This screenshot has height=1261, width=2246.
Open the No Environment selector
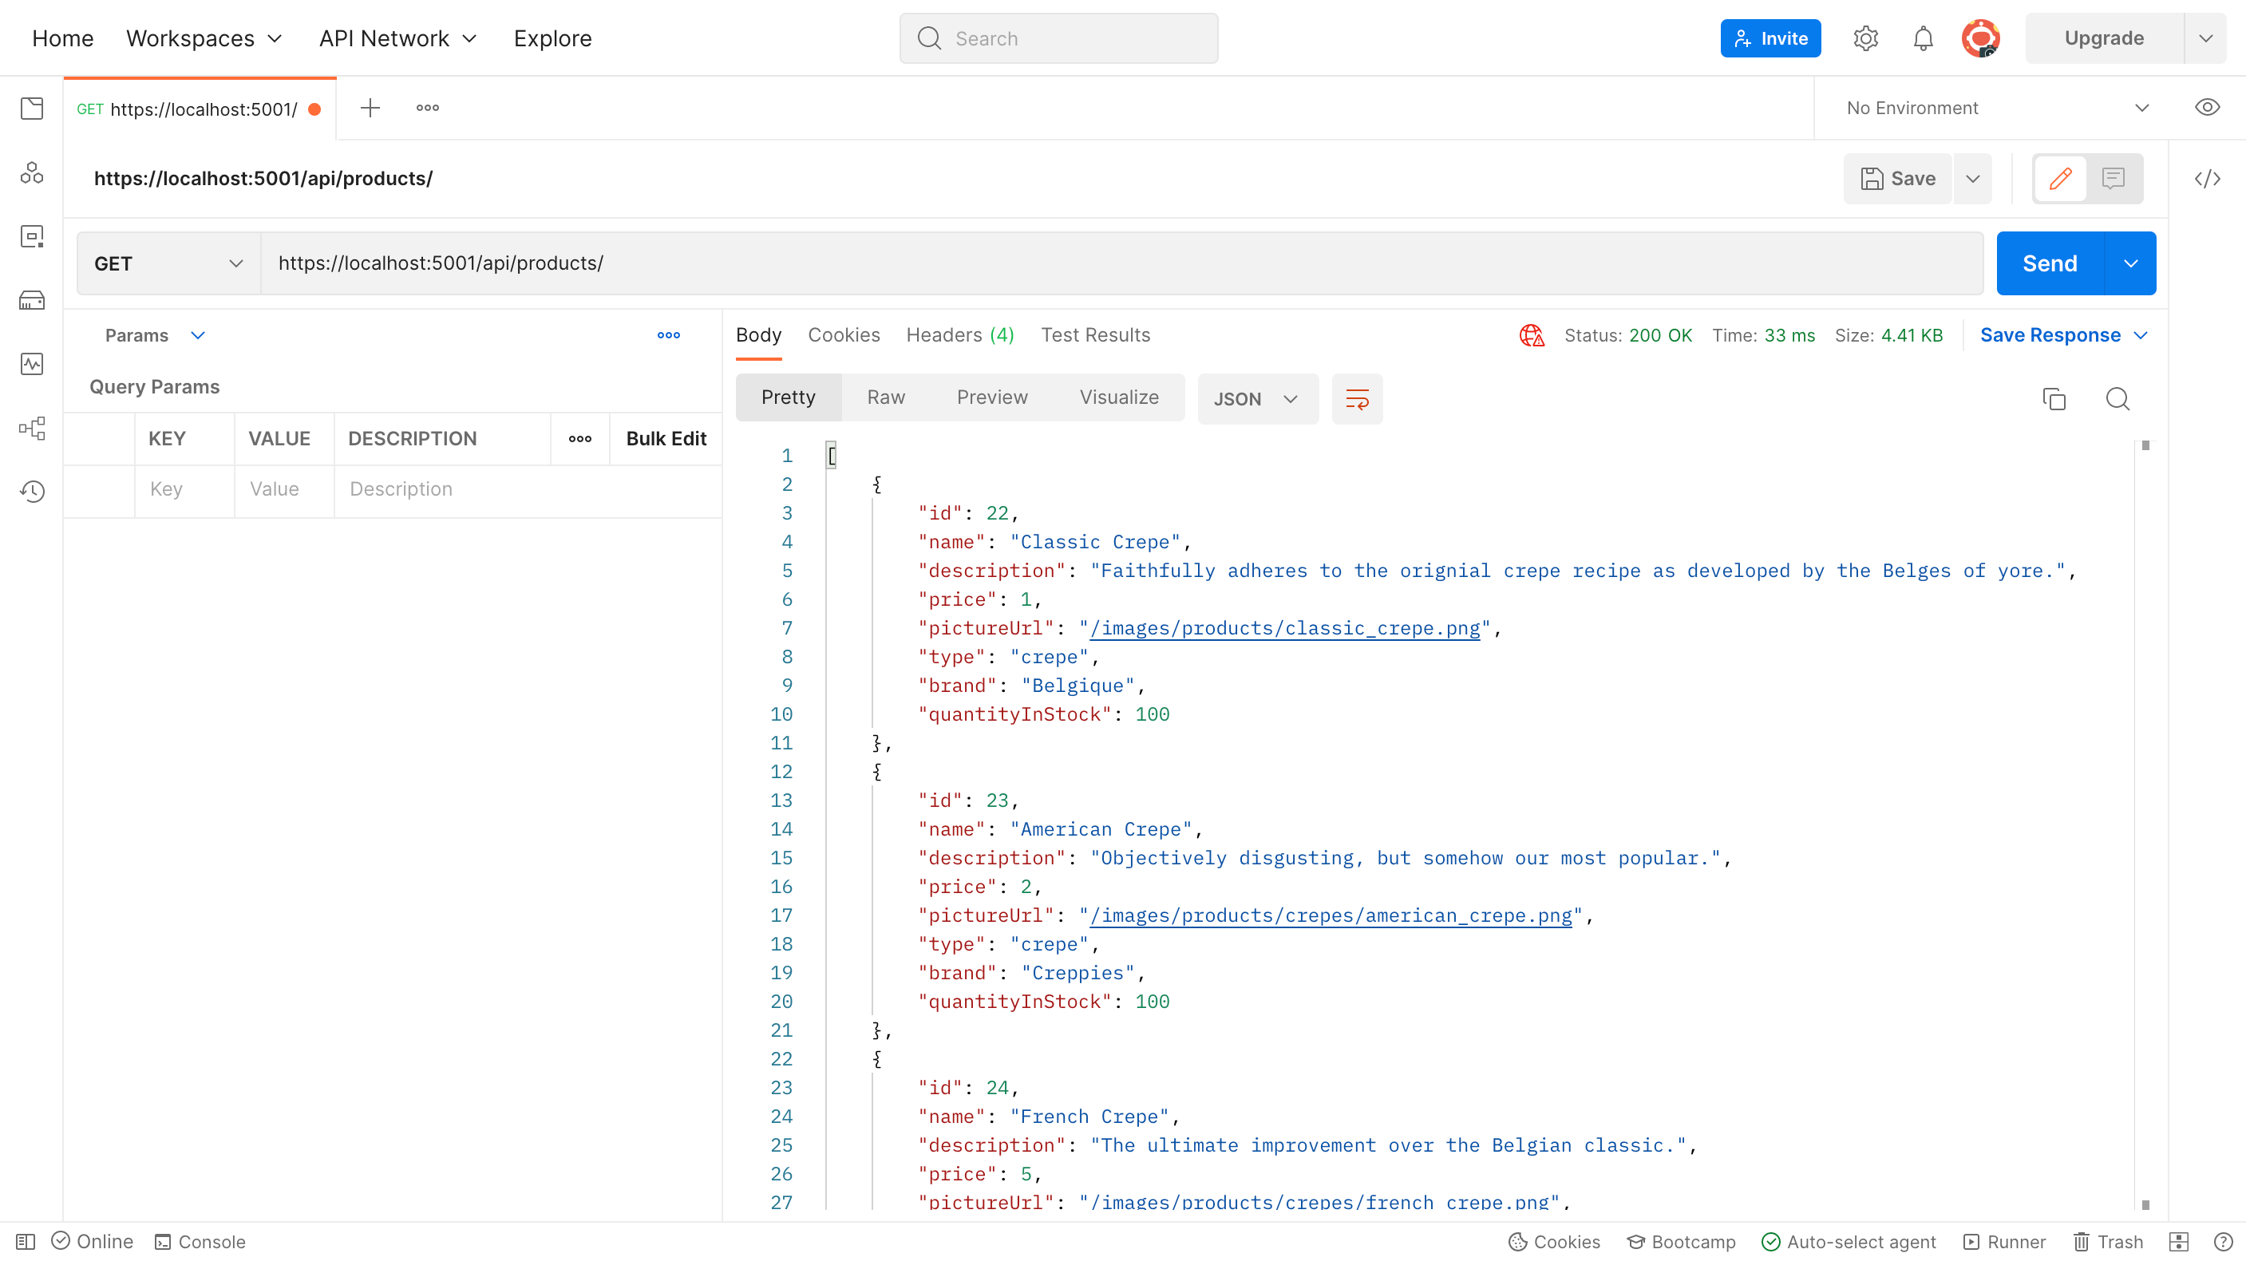(x=1995, y=108)
